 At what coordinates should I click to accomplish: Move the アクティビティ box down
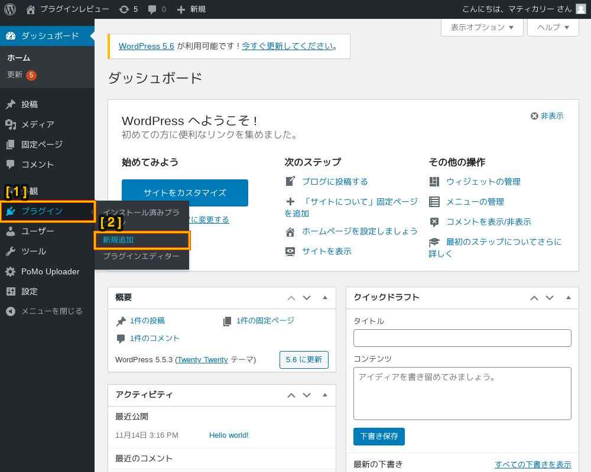(307, 395)
